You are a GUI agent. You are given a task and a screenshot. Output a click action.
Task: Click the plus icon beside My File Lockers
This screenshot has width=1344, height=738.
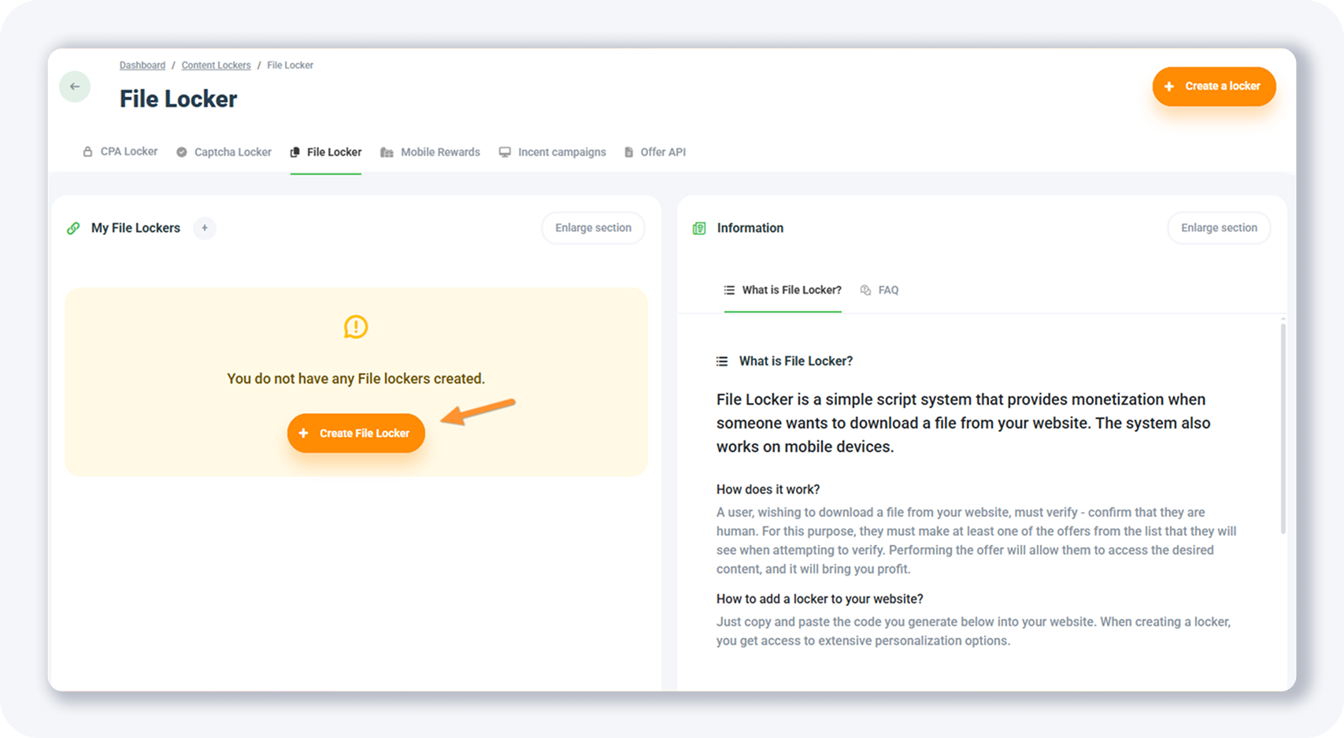point(205,228)
